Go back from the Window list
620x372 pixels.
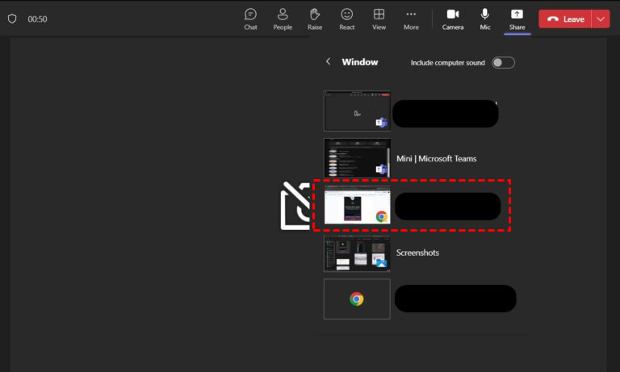tap(328, 62)
